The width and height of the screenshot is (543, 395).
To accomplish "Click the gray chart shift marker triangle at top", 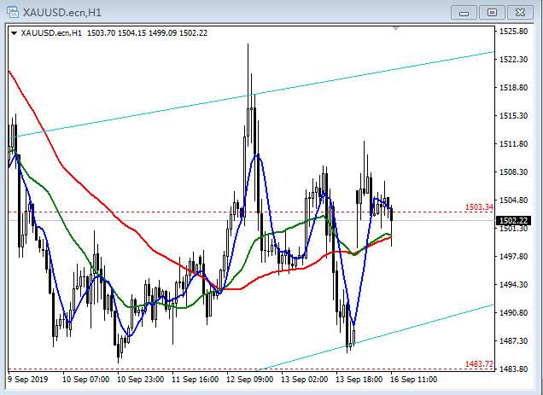I will point(396,28).
